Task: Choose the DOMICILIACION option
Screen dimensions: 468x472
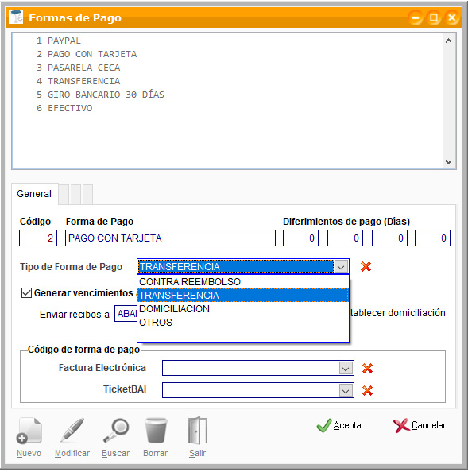Action: (243, 309)
